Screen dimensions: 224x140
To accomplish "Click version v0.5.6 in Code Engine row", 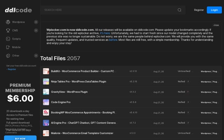I will 133,102.
